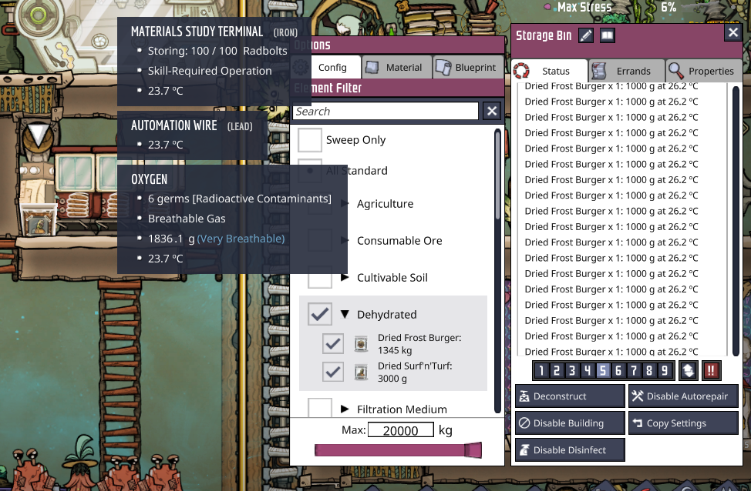Open the Errands tab
This screenshot has height=491, width=751.
(x=626, y=71)
